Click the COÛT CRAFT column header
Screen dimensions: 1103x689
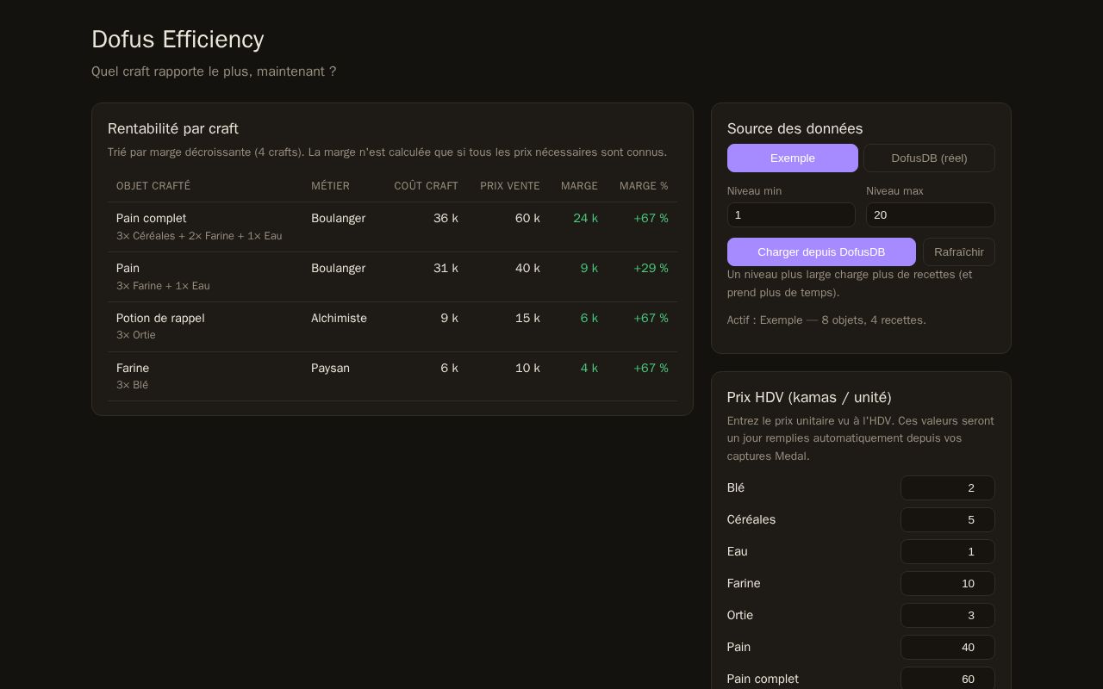[x=426, y=186]
